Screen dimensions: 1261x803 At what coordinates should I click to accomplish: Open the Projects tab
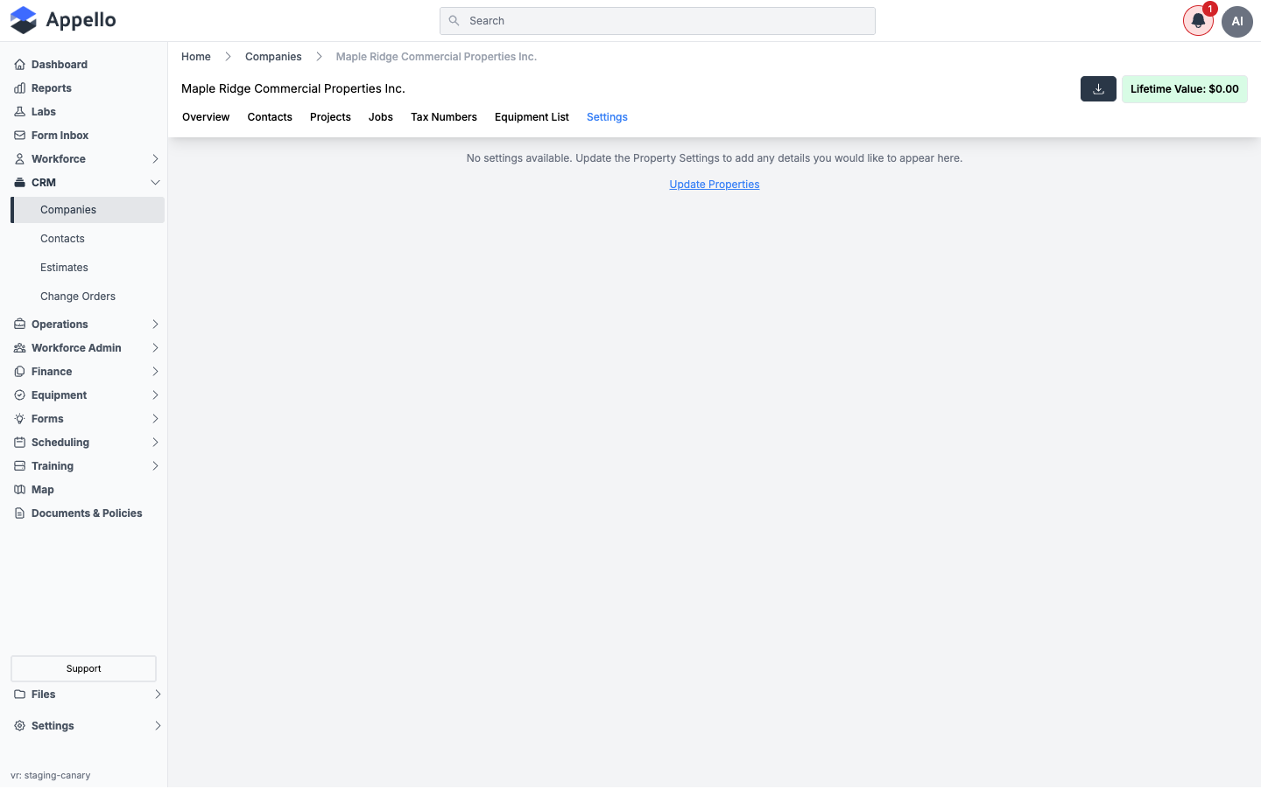click(x=330, y=117)
